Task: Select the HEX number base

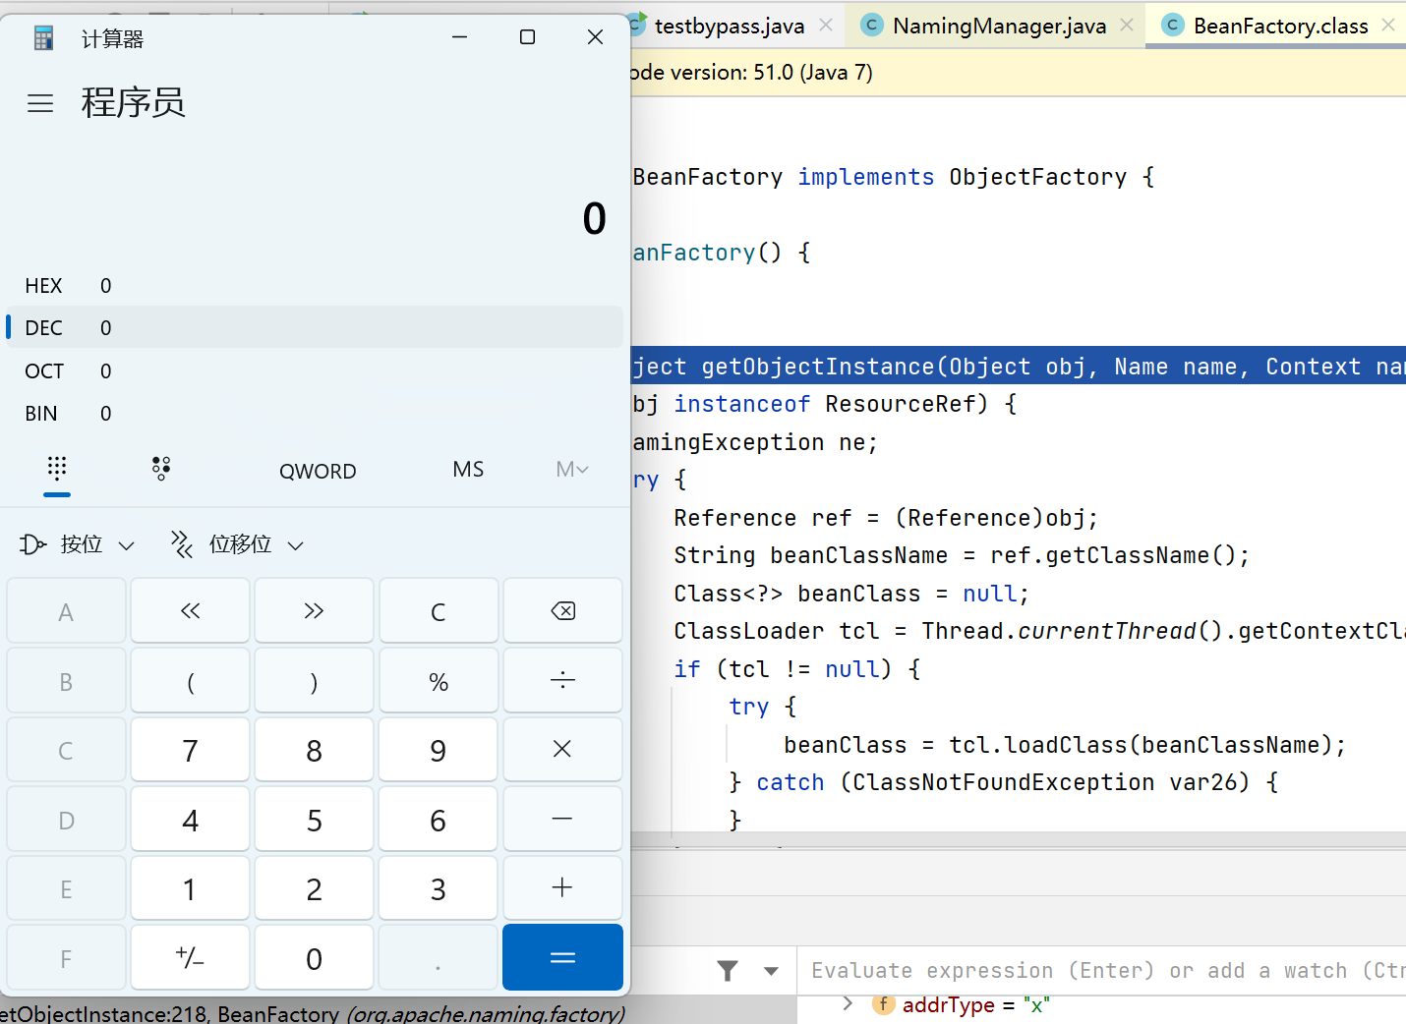Action: [x=315, y=286]
